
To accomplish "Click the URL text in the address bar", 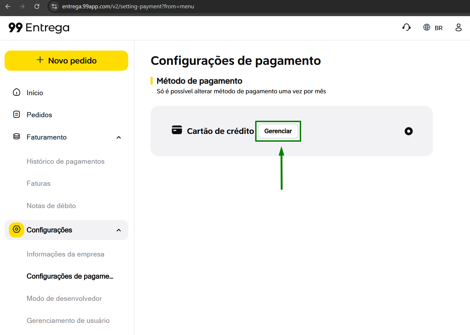I will (x=128, y=6).
